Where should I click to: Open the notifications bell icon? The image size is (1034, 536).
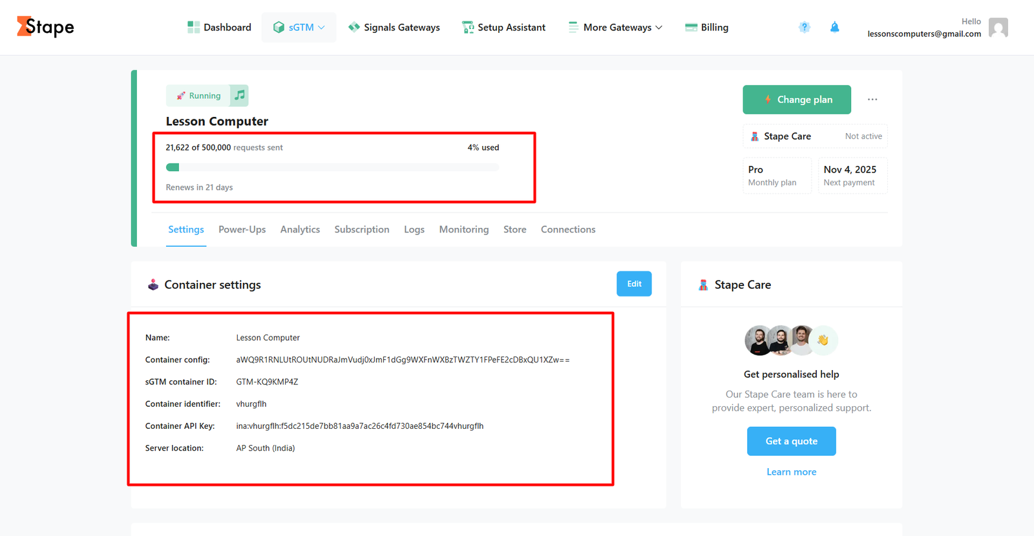834,27
